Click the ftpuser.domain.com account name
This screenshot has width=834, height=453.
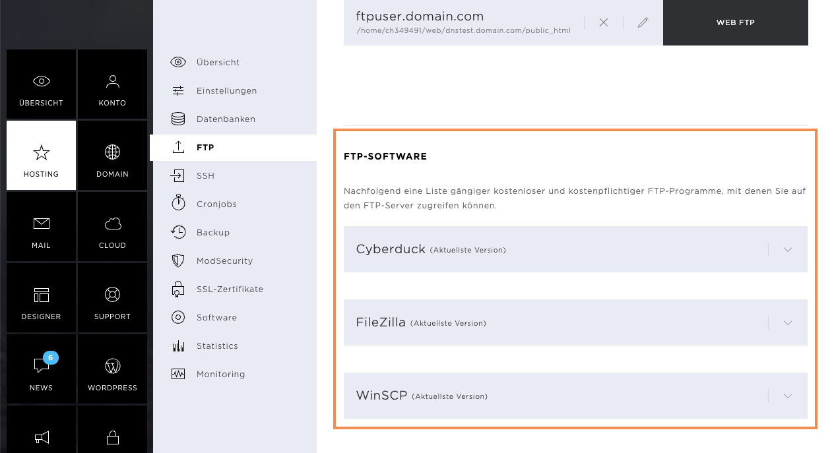coord(420,16)
